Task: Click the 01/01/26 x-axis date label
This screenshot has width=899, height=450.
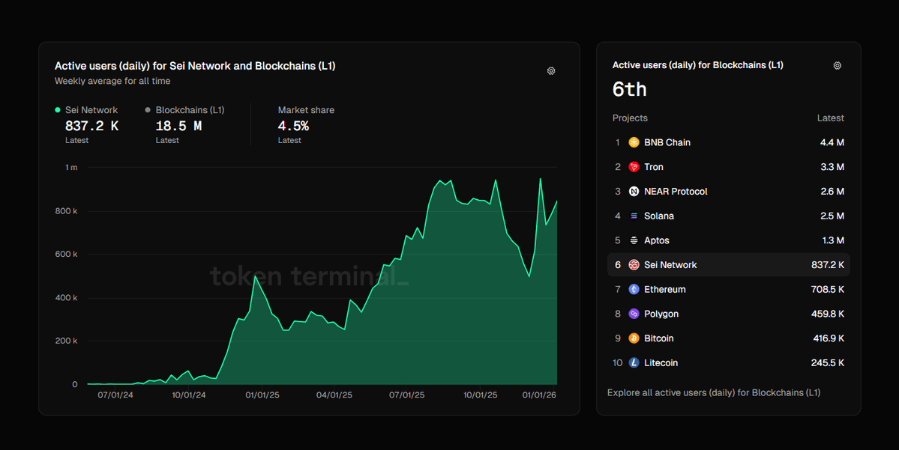Action: 539,395
